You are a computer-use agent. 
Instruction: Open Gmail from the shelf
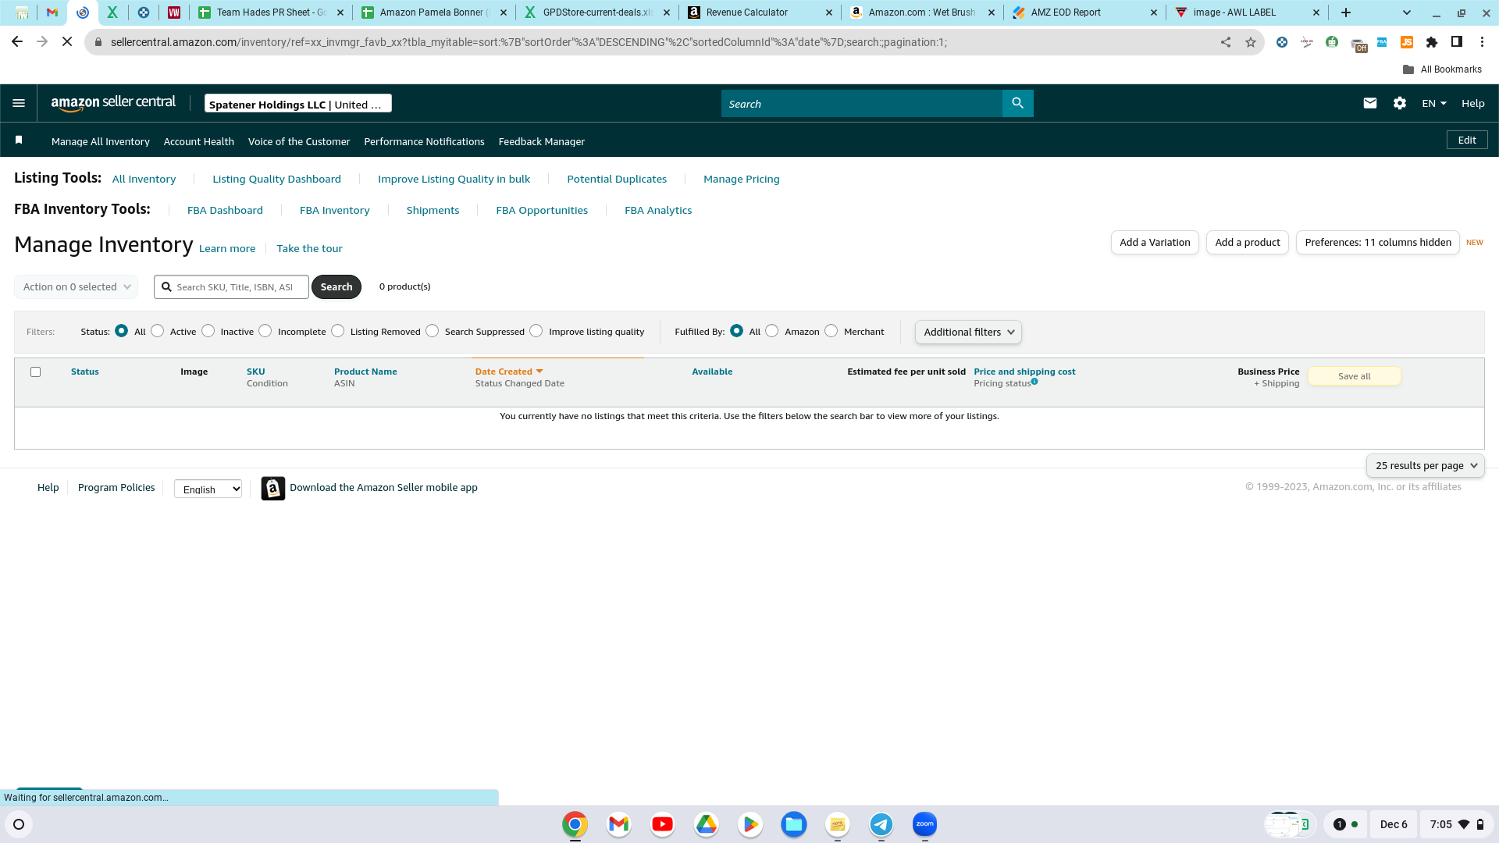click(x=618, y=824)
